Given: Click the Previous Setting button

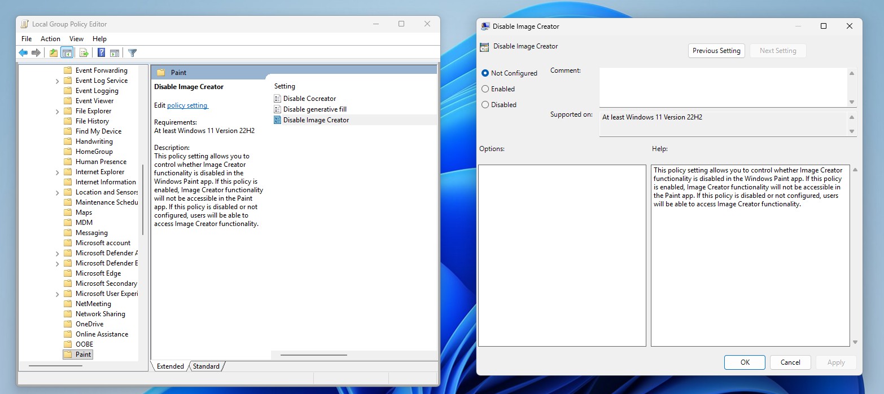Looking at the screenshot, I should click(716, 50).
